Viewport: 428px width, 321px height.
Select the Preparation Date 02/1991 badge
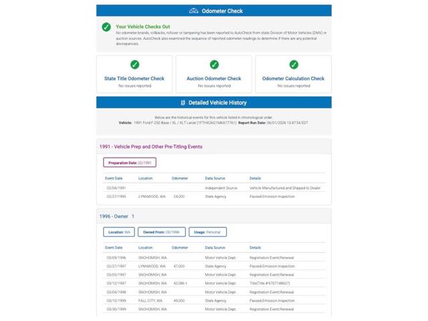tap(130, 163)
